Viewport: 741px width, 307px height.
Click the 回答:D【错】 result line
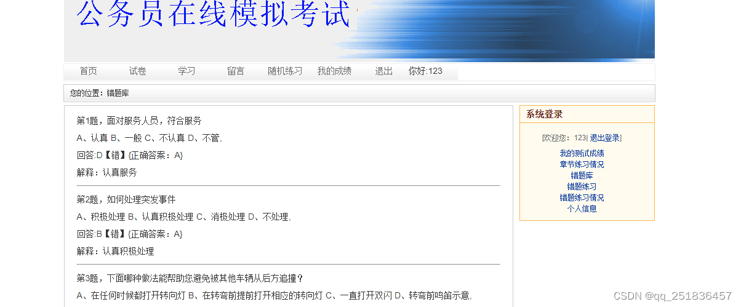pos(130,155)
